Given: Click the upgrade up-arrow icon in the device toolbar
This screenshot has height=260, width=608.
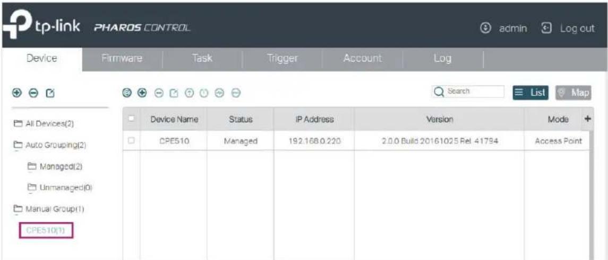Looking at the screenshot, I should click(x=190, y=93).
